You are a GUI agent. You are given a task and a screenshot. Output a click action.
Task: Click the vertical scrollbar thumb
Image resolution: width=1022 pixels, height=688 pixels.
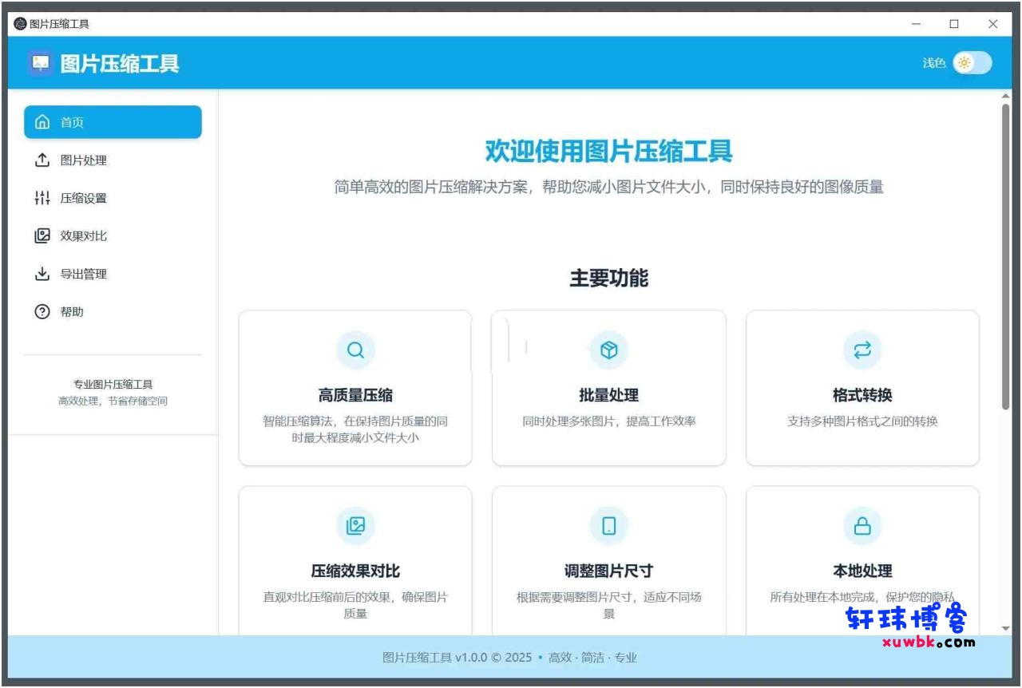pos(1005,255)
